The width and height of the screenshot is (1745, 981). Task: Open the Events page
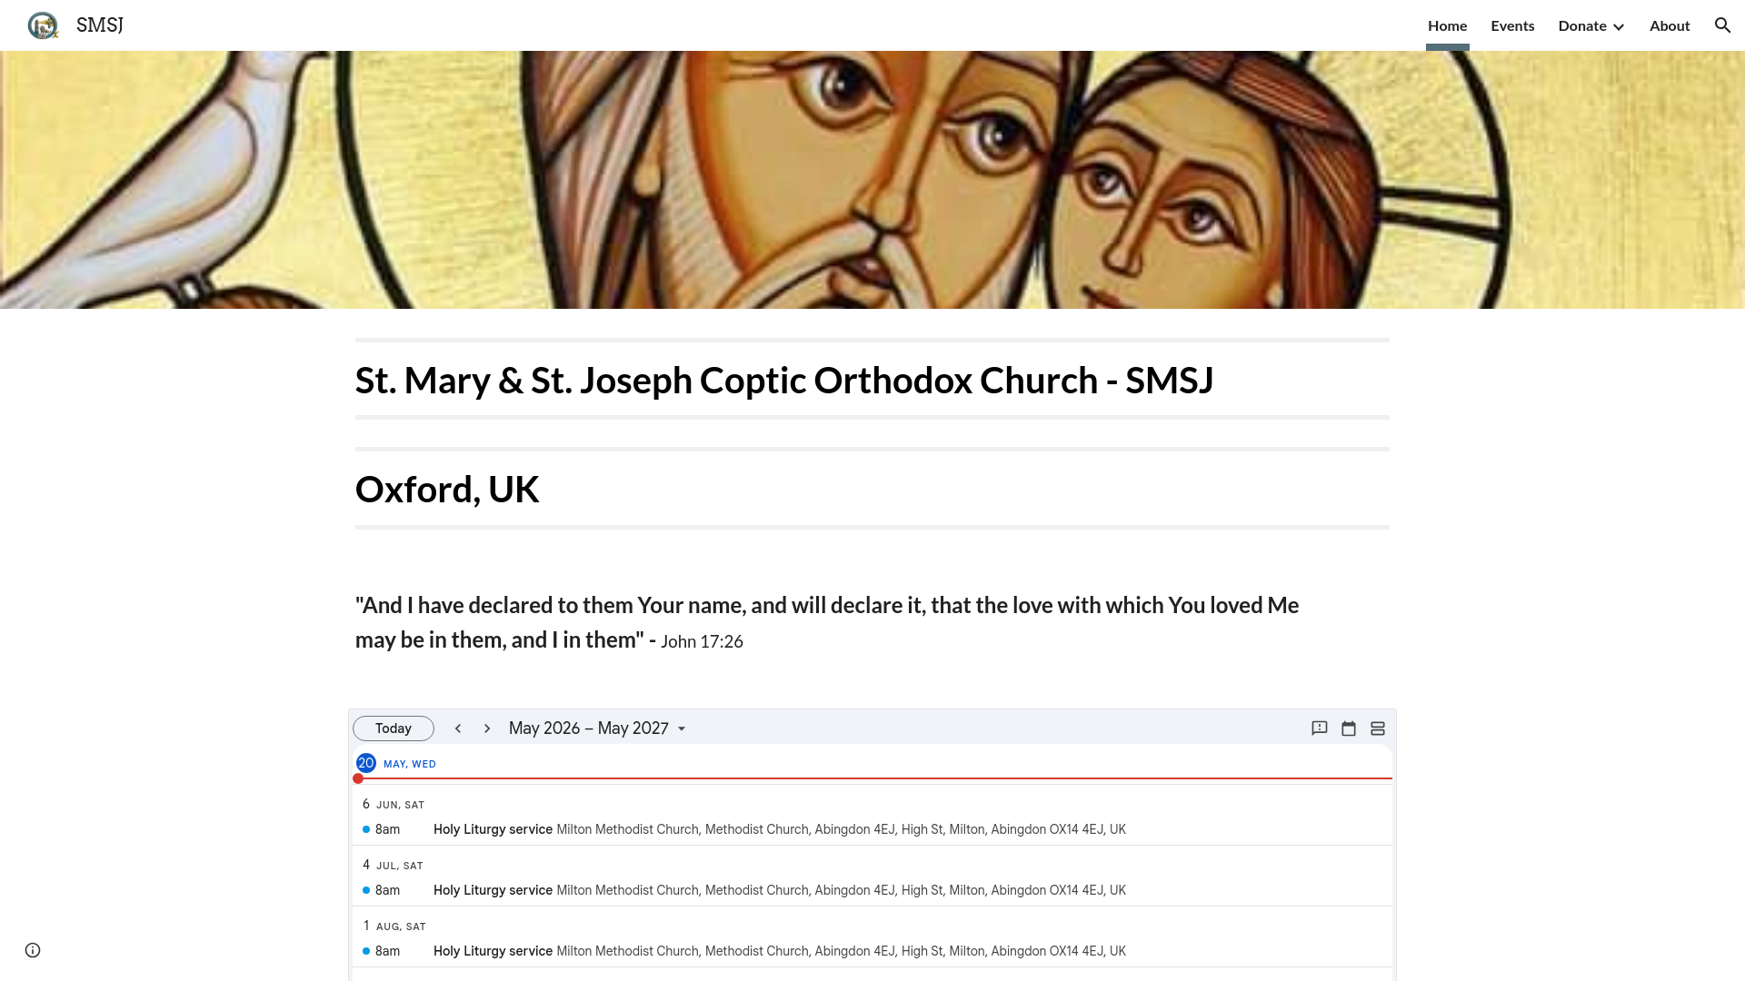click(1512, 25)
